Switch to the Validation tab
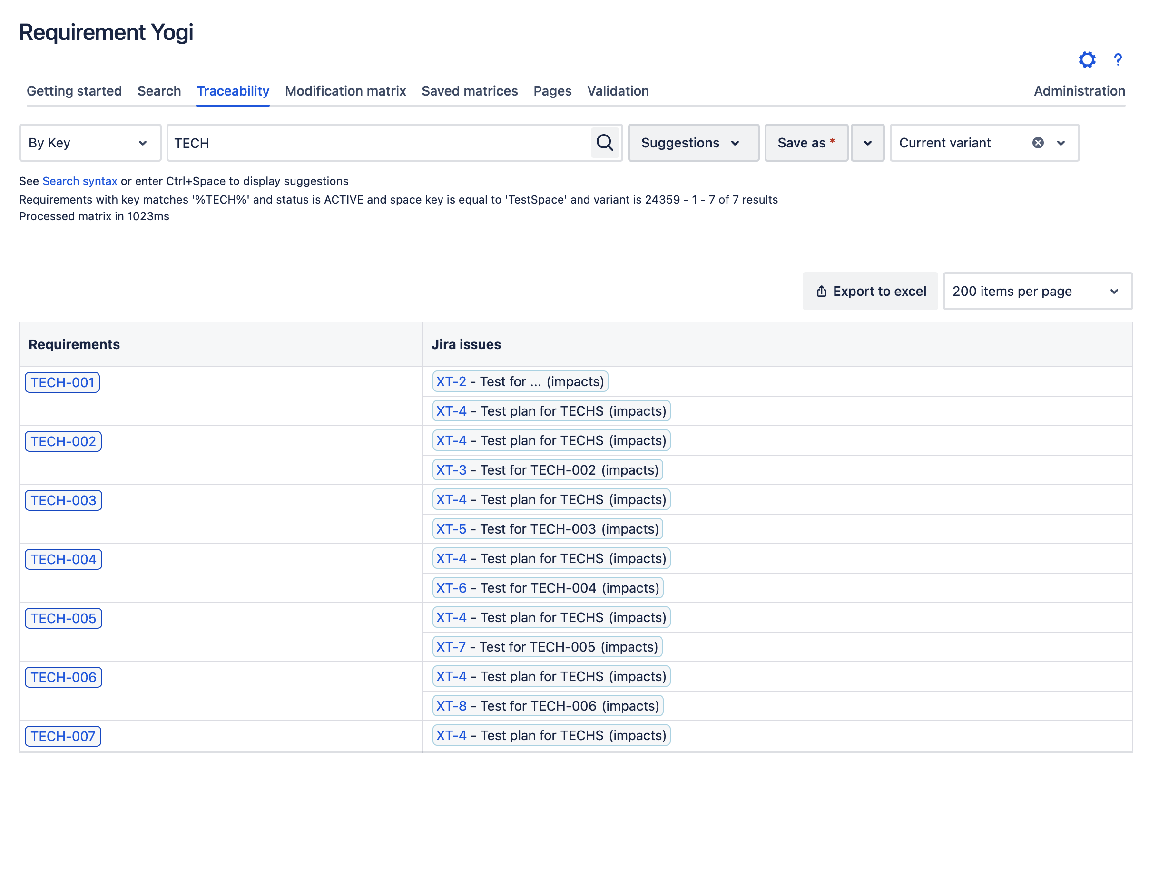1159x877 pixels. (x=618, y=90)
